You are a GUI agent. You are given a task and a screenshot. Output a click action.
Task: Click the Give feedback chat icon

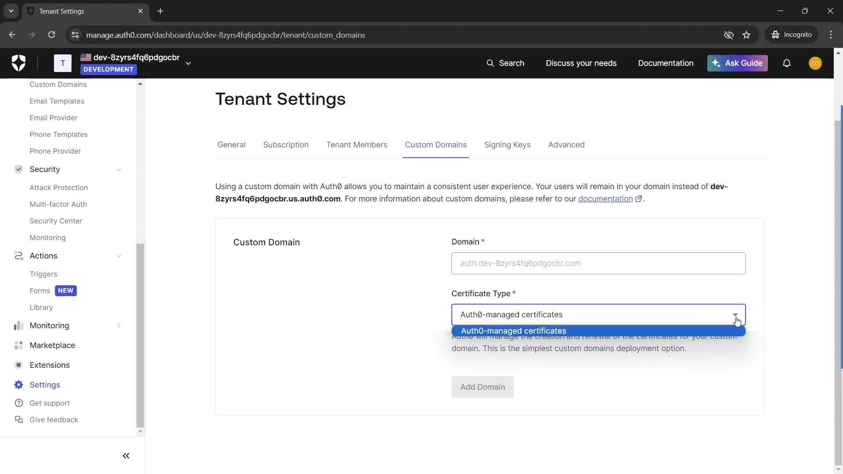(18, 420)
